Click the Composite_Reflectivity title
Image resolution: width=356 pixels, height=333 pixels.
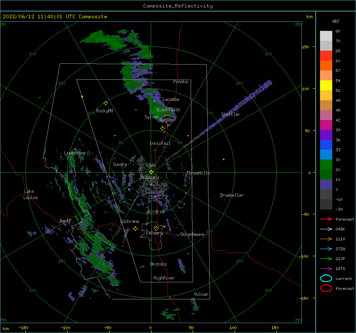(178, 6)
